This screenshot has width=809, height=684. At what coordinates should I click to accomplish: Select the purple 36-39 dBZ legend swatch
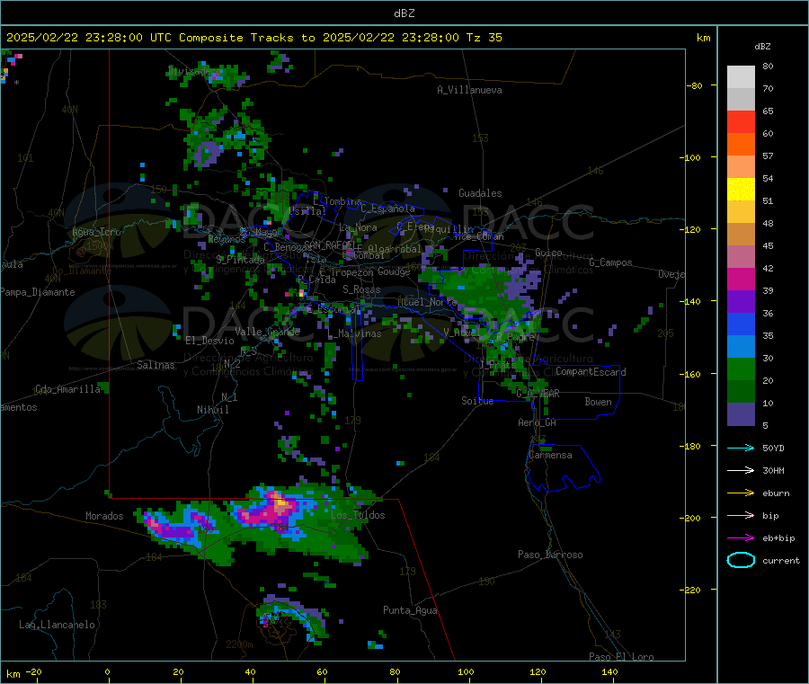[741, 302]
